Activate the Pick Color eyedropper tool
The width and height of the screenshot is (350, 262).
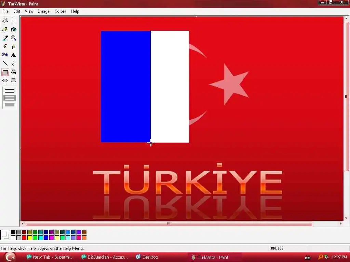pyautogui.click(x=5, y=38)
